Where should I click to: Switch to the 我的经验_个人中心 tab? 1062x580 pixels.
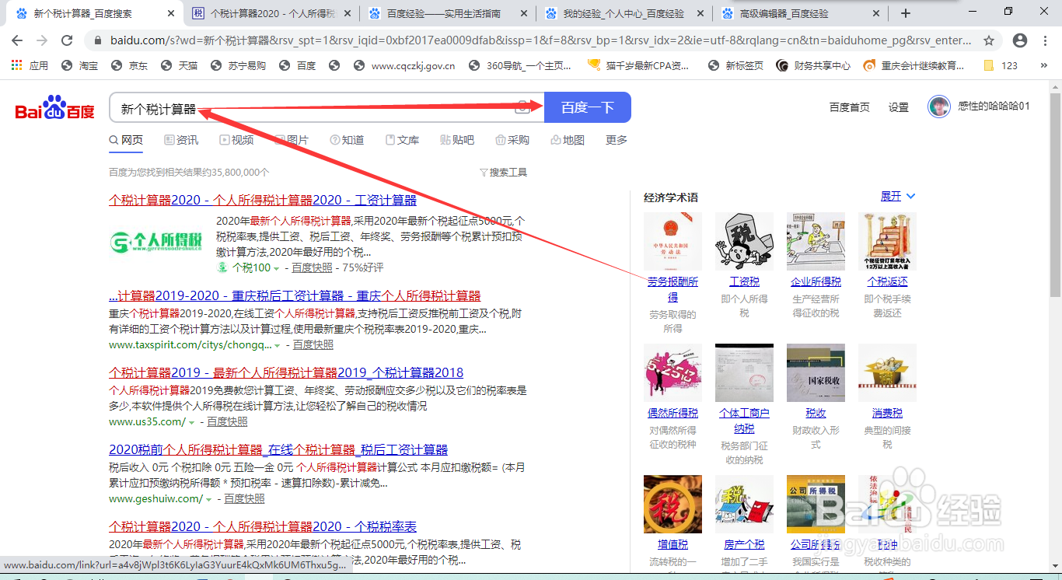tap(624, 13)
